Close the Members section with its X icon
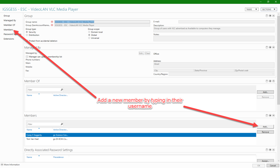Viewport: 280px width, 168px height. [270, 115]
